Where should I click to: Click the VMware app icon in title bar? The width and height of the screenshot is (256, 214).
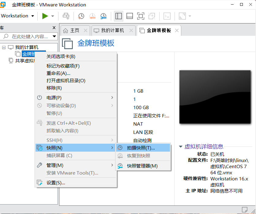tap(2, 5)
